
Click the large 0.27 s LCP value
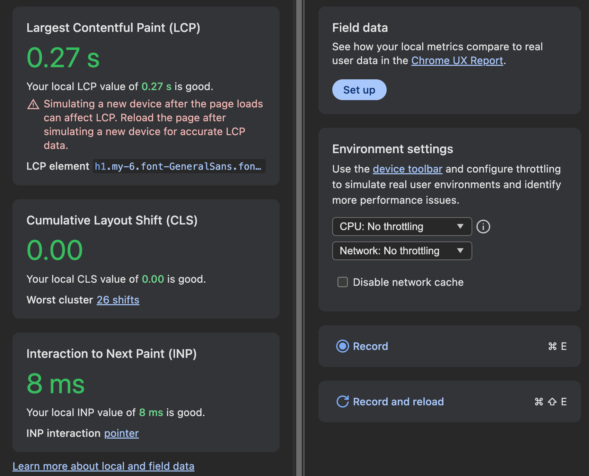63,58
